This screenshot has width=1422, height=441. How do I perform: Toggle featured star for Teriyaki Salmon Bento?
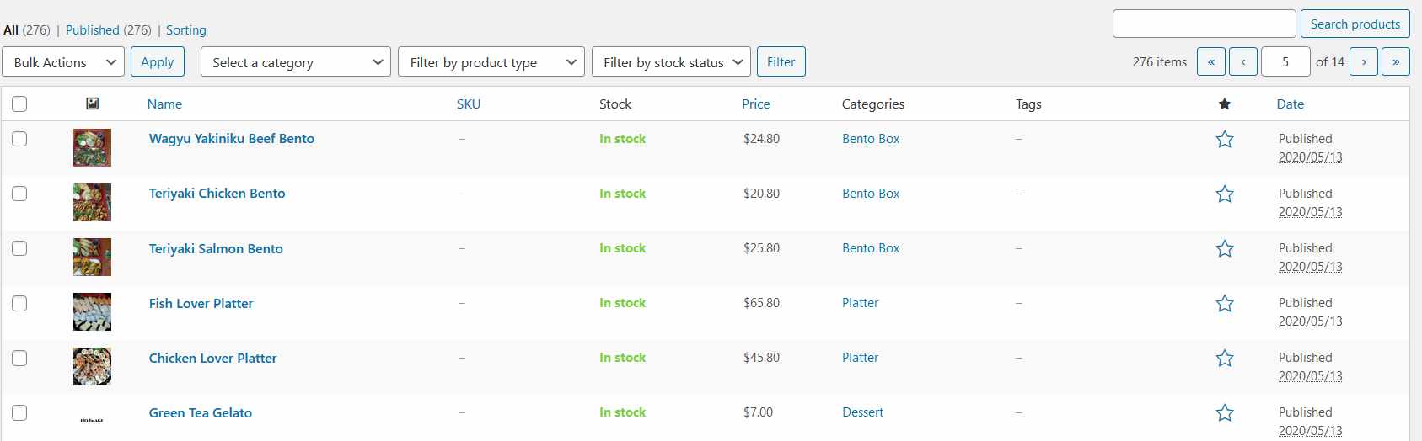(1224, 249)
